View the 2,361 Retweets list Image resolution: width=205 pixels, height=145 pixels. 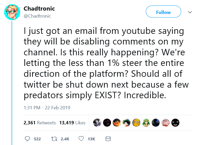[40, 123]
